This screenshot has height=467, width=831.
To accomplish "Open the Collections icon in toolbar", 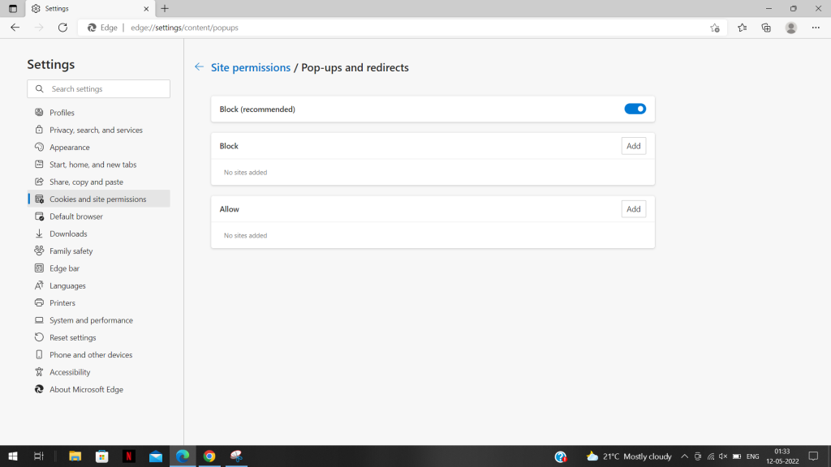I will [766, 28].
